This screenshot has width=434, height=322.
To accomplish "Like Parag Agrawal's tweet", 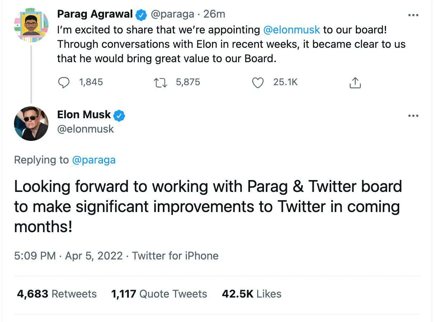I will (x=258, y=83).
